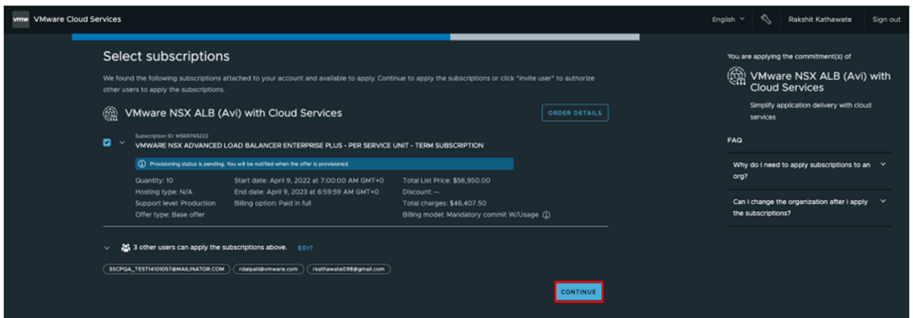Click 'Subscription ID: M569765222' text
Screen dimensions: 913x318
point(172,136)
